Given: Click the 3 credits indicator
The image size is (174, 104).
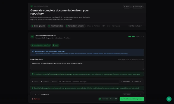Looking at the screenshot, I should coord(104,99).
